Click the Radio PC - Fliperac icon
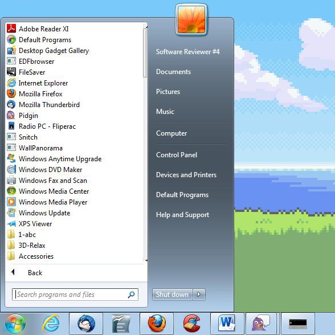 tap(11, 126)
